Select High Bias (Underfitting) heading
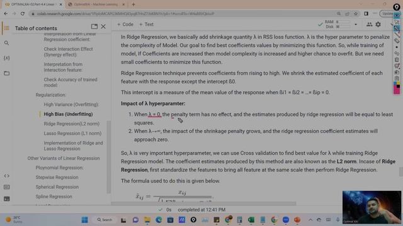The image size is (403, 226). pos(68,114)
